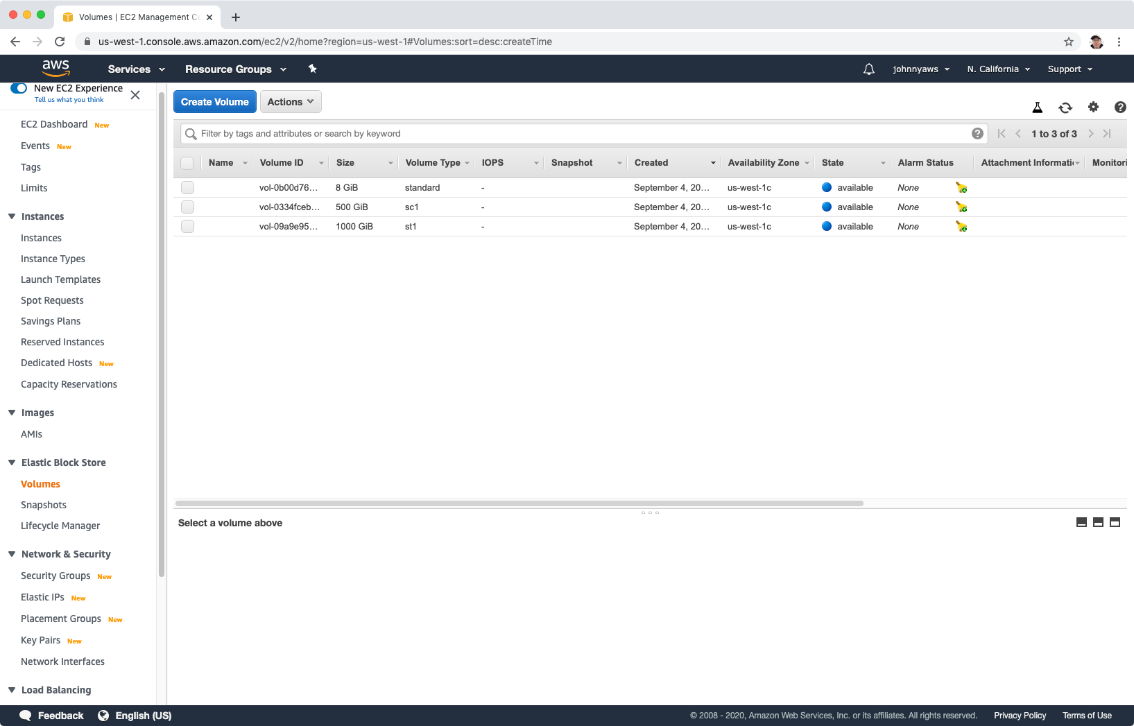
Task: Click the Create Volume button
Action: 215,102
